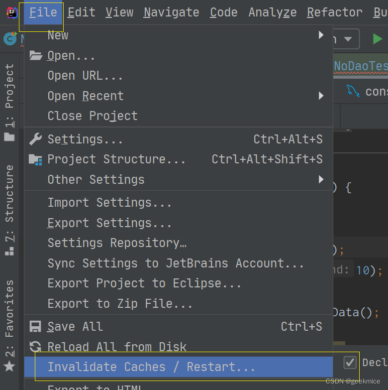Open the run configuration dropdown
The width and height of the screenshot is (388, 390).
click(347, 39)
